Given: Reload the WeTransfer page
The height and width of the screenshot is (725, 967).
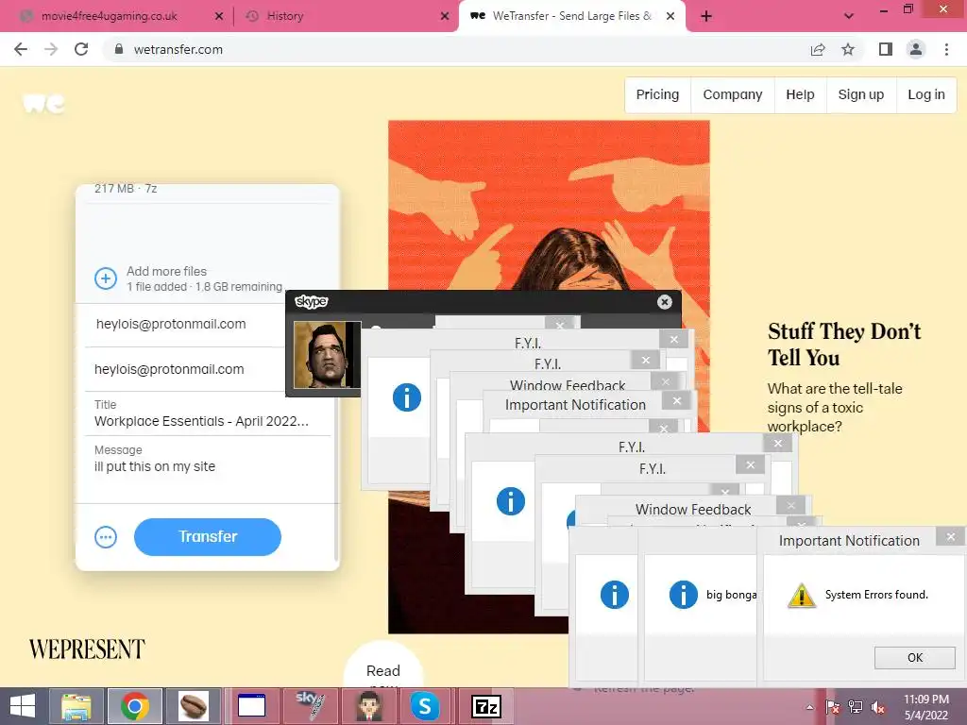Looking at the screenshot, I should pos(81,49).
